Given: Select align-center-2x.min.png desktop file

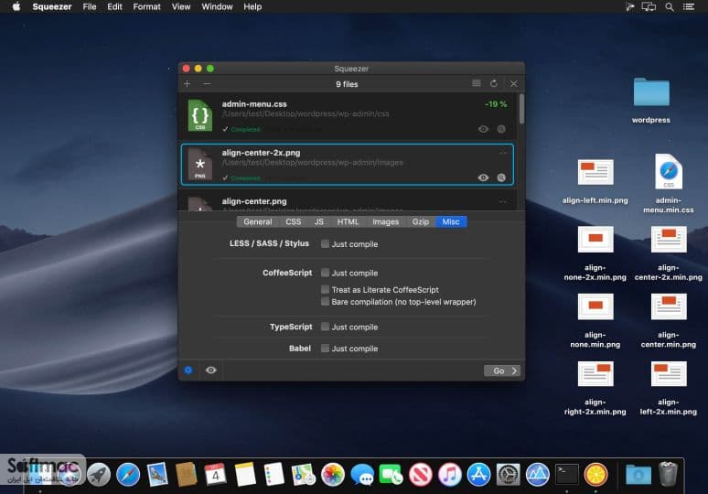Looking at the screenshot, I should coord(669,240).
